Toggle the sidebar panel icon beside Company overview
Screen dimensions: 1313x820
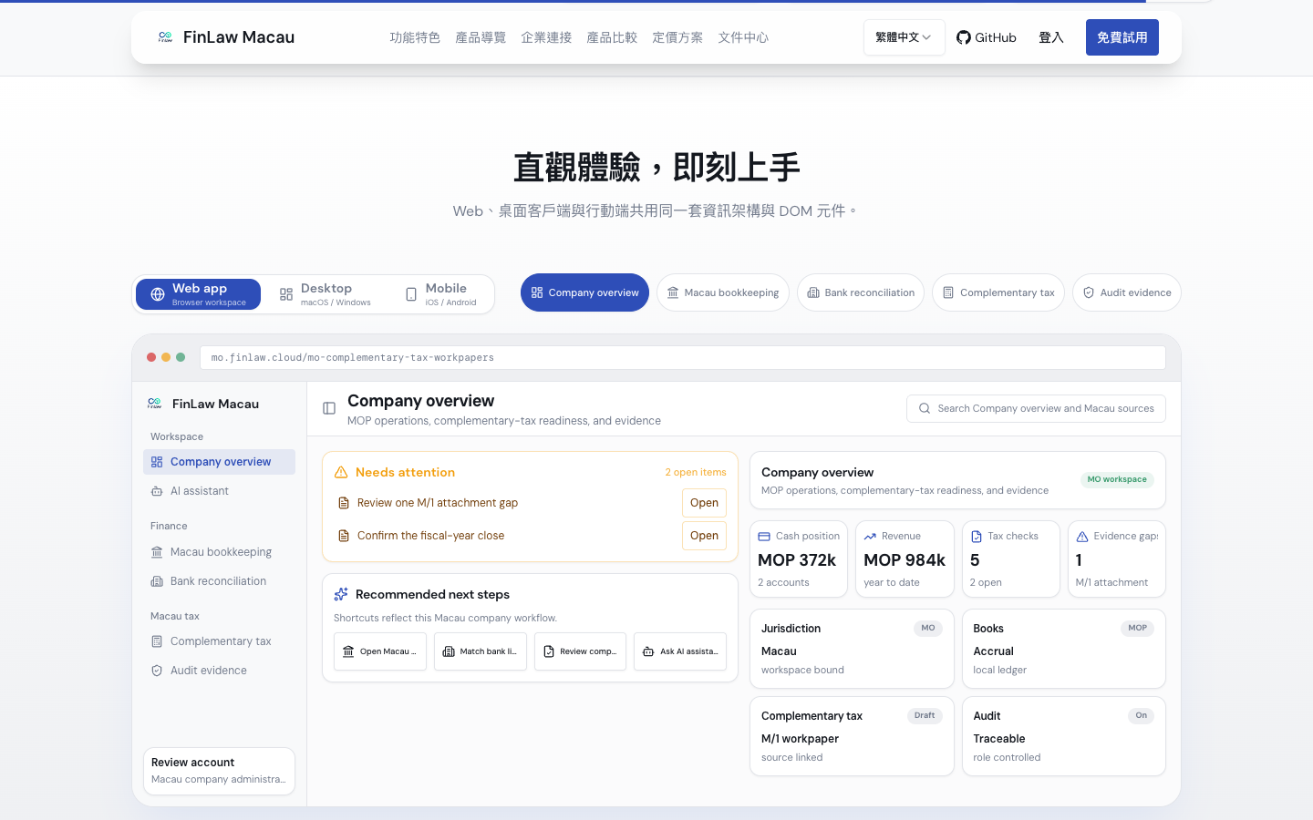coord(329,408)
